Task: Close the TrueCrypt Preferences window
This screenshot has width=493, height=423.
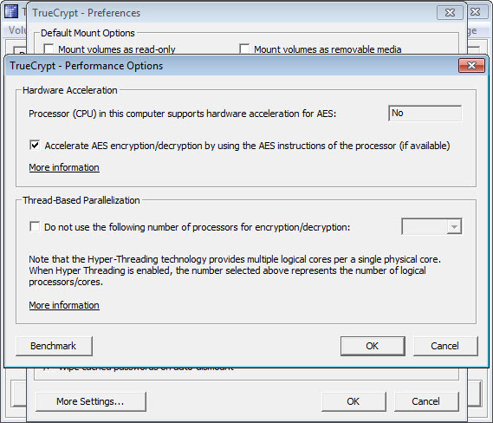Action: pyautogui.click(x=450, y=13)
